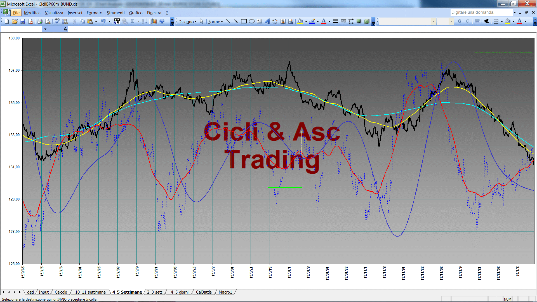Click the Copy icon
Screen dimensions: 537x302
82,21
